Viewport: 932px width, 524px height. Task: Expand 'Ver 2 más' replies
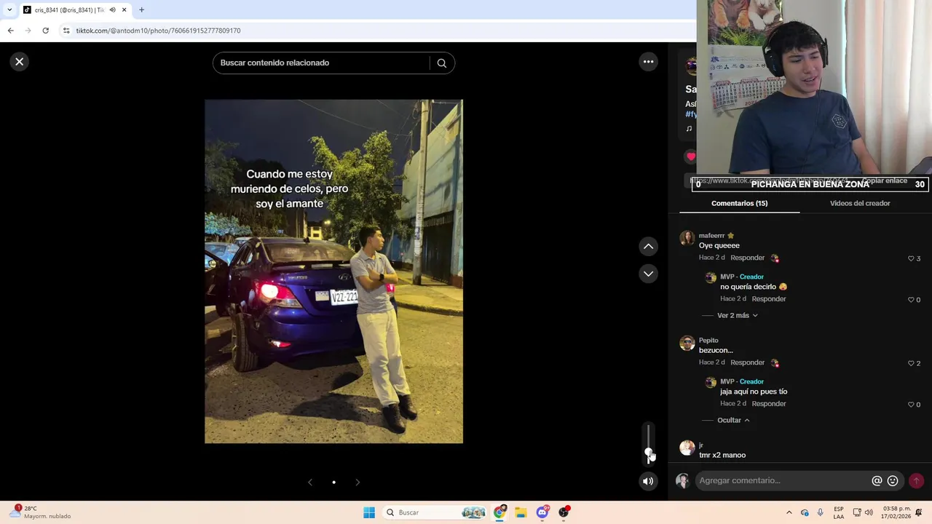pyautogui.click(x=737, y=315)
